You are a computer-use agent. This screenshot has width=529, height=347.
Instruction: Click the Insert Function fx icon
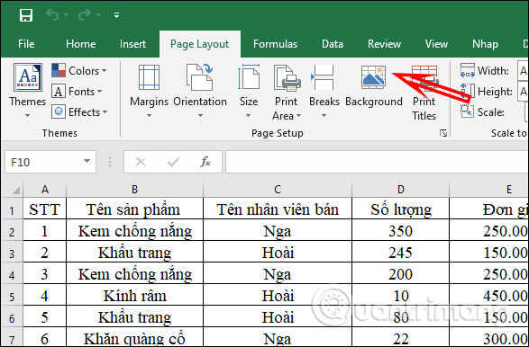click(x=205, y=162)
